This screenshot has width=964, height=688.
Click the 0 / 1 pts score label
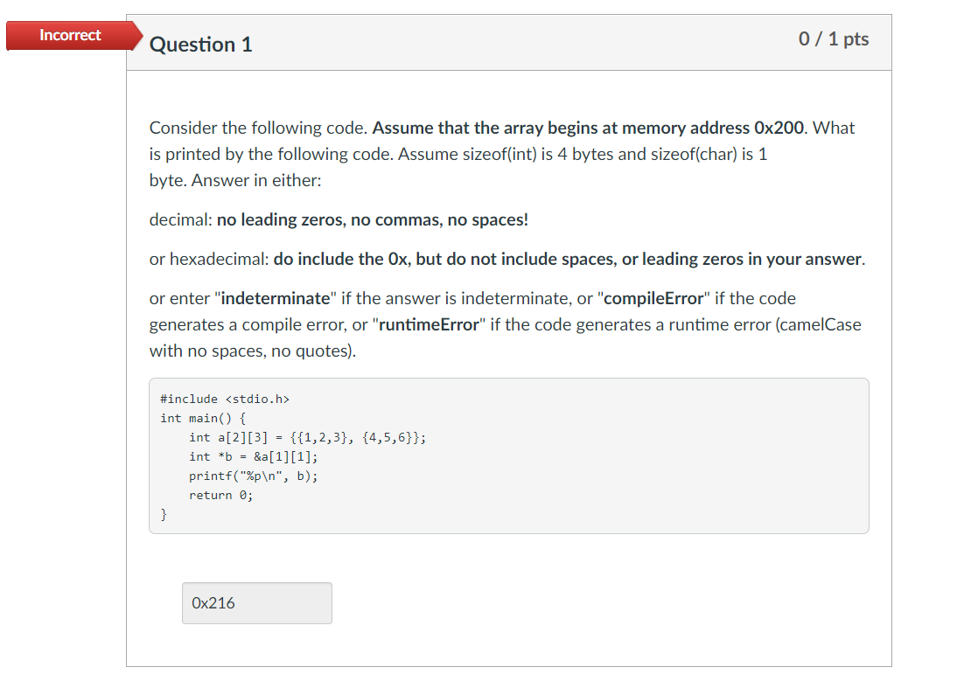tap(834, 38)
